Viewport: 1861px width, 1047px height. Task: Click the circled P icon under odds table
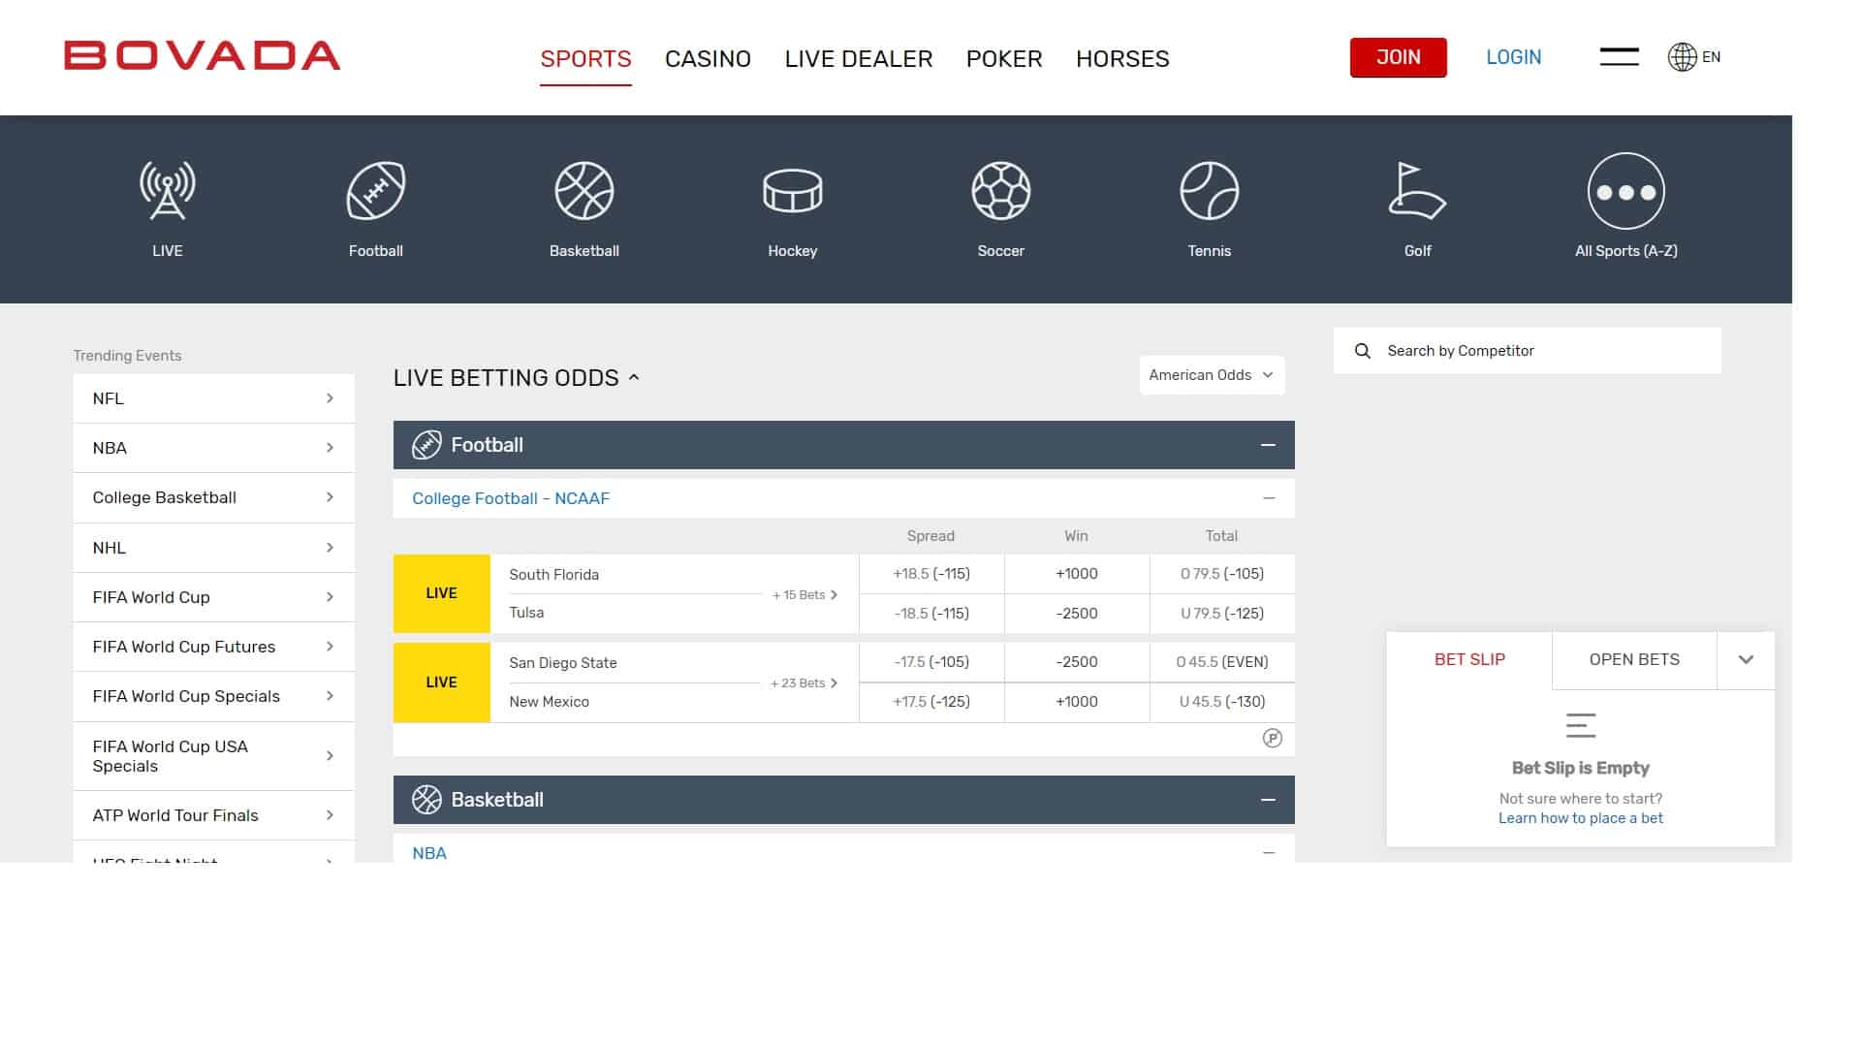[1273, 739]
